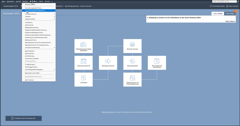Click the Probleme & Hinweise button
This screenshot has width=240, height=126.
pos(23,118)
